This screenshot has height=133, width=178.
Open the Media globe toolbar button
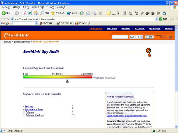[72, 13]
